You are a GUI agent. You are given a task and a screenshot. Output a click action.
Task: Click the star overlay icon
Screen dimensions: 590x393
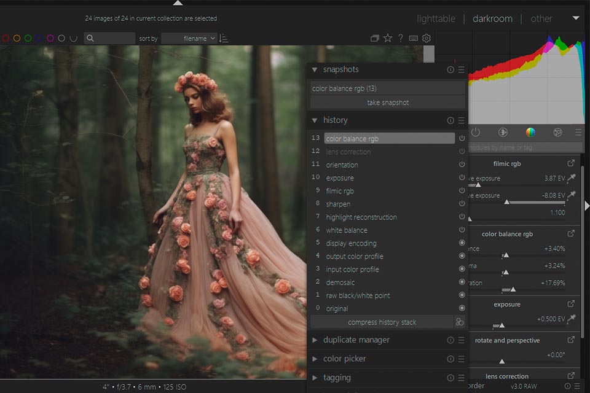pos(388,38)
